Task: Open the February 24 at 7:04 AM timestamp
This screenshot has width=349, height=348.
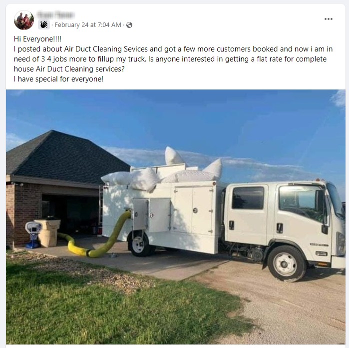Action: [x=88, y=25]
